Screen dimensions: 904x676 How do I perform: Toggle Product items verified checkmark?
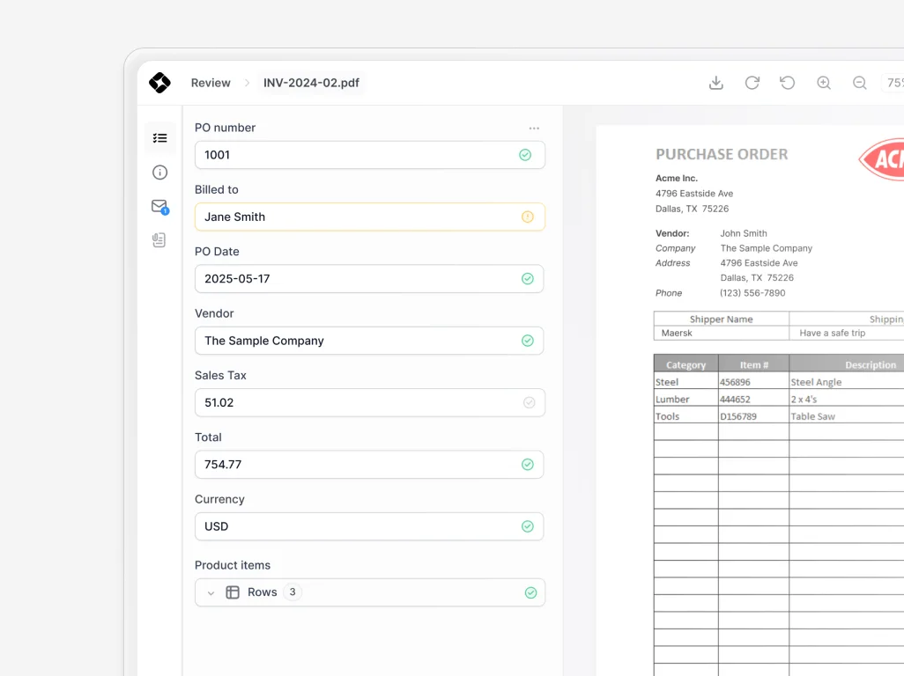[531, 592]
